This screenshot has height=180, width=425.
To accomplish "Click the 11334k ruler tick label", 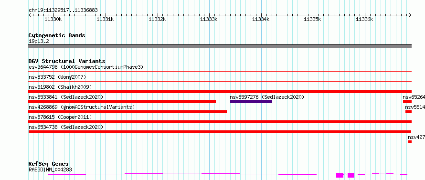I will 261,19.
